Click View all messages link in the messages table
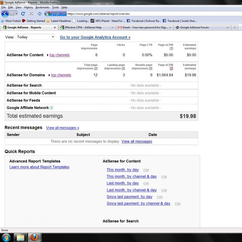This screenshot has width=242, height=242. [x=136, y=141]
